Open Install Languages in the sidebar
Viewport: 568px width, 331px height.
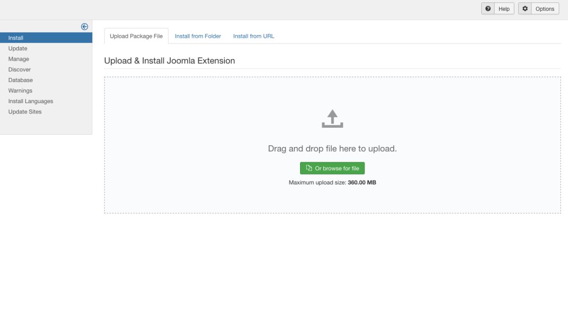pyautogui.click(x=46, y=101)
